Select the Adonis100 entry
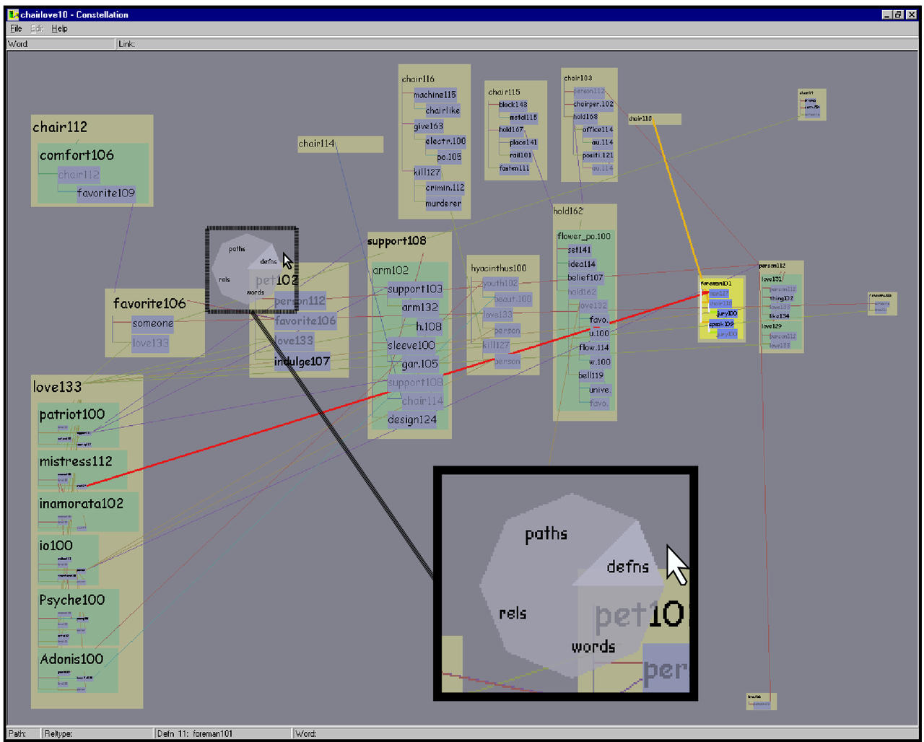 tap(71, 659)
